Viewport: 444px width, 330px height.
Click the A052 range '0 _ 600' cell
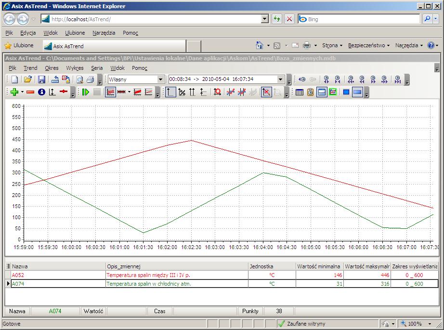414,275
